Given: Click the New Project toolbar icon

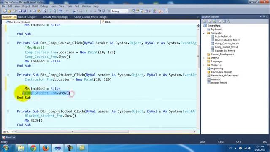Looking at the screenshot, I should coord(5,11).
